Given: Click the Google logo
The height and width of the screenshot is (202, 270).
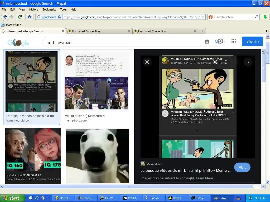Looking at the screenshot, I should pyautogui.click(x=18, y=43).
